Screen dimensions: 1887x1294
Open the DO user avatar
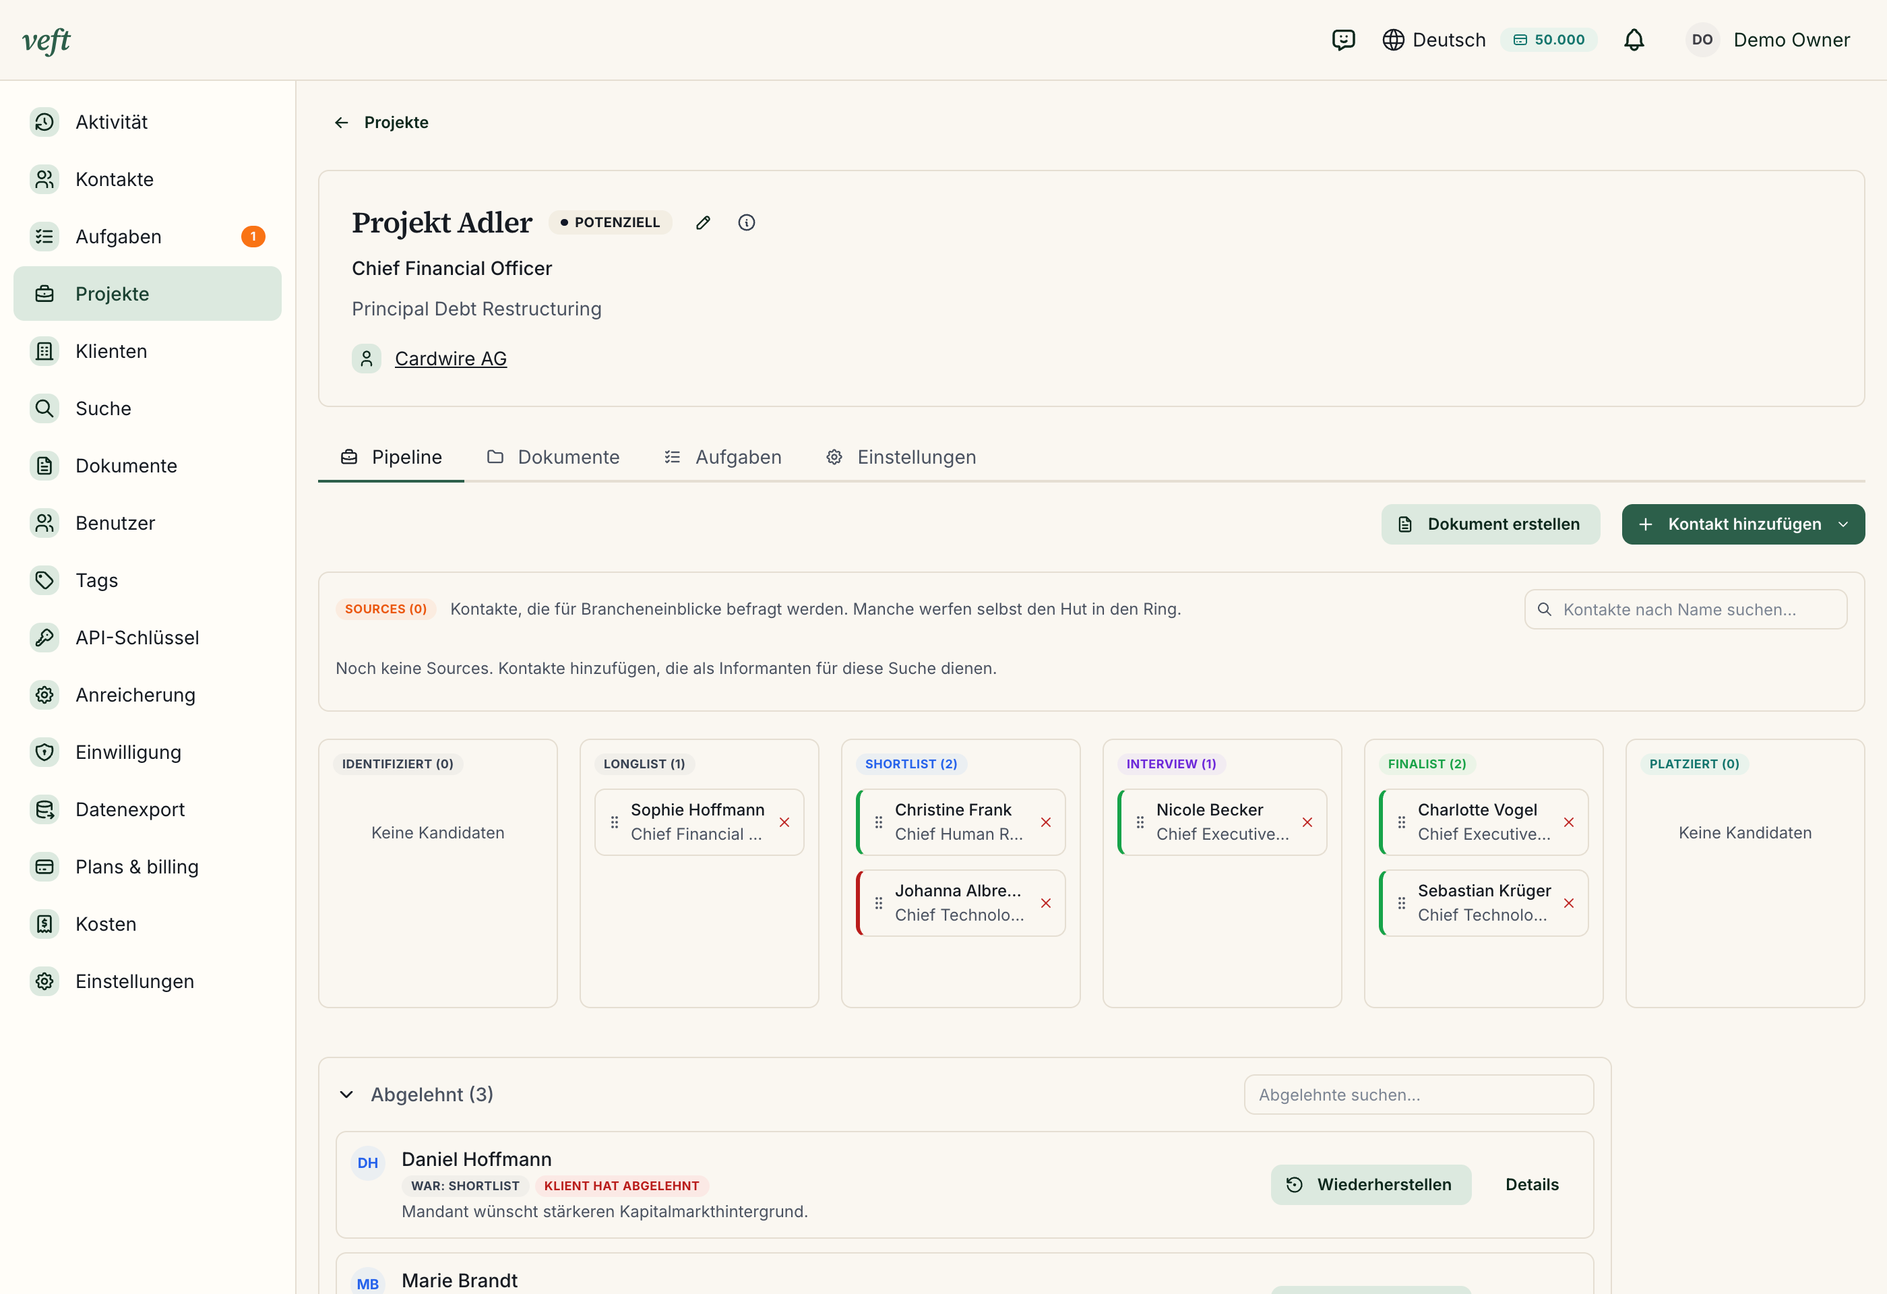click(x=1702, y=40)
